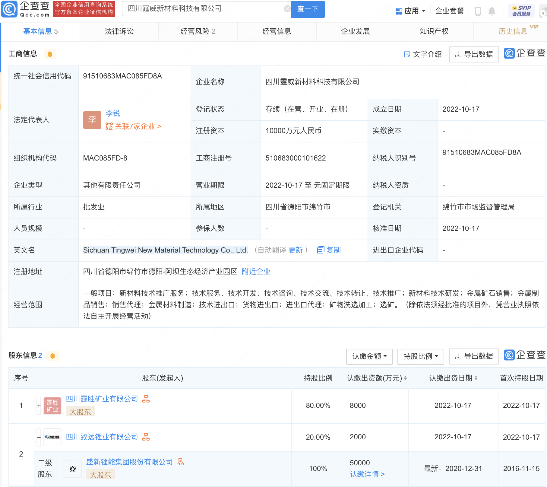Open 企业套餐 link
Viewport: 547px width, 487px height.
click(x=449, y=11)
